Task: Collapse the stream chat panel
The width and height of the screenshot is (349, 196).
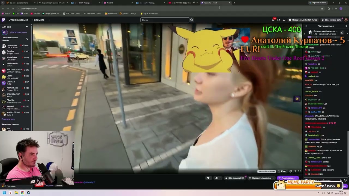Action: point(306,26)
